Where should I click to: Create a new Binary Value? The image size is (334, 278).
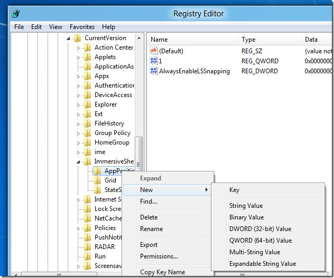click(268, 217)
